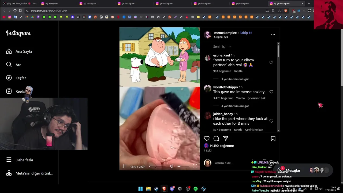343x193 pixels.
Task: Open Discord from the taskbar
Action: click(172, 189)
